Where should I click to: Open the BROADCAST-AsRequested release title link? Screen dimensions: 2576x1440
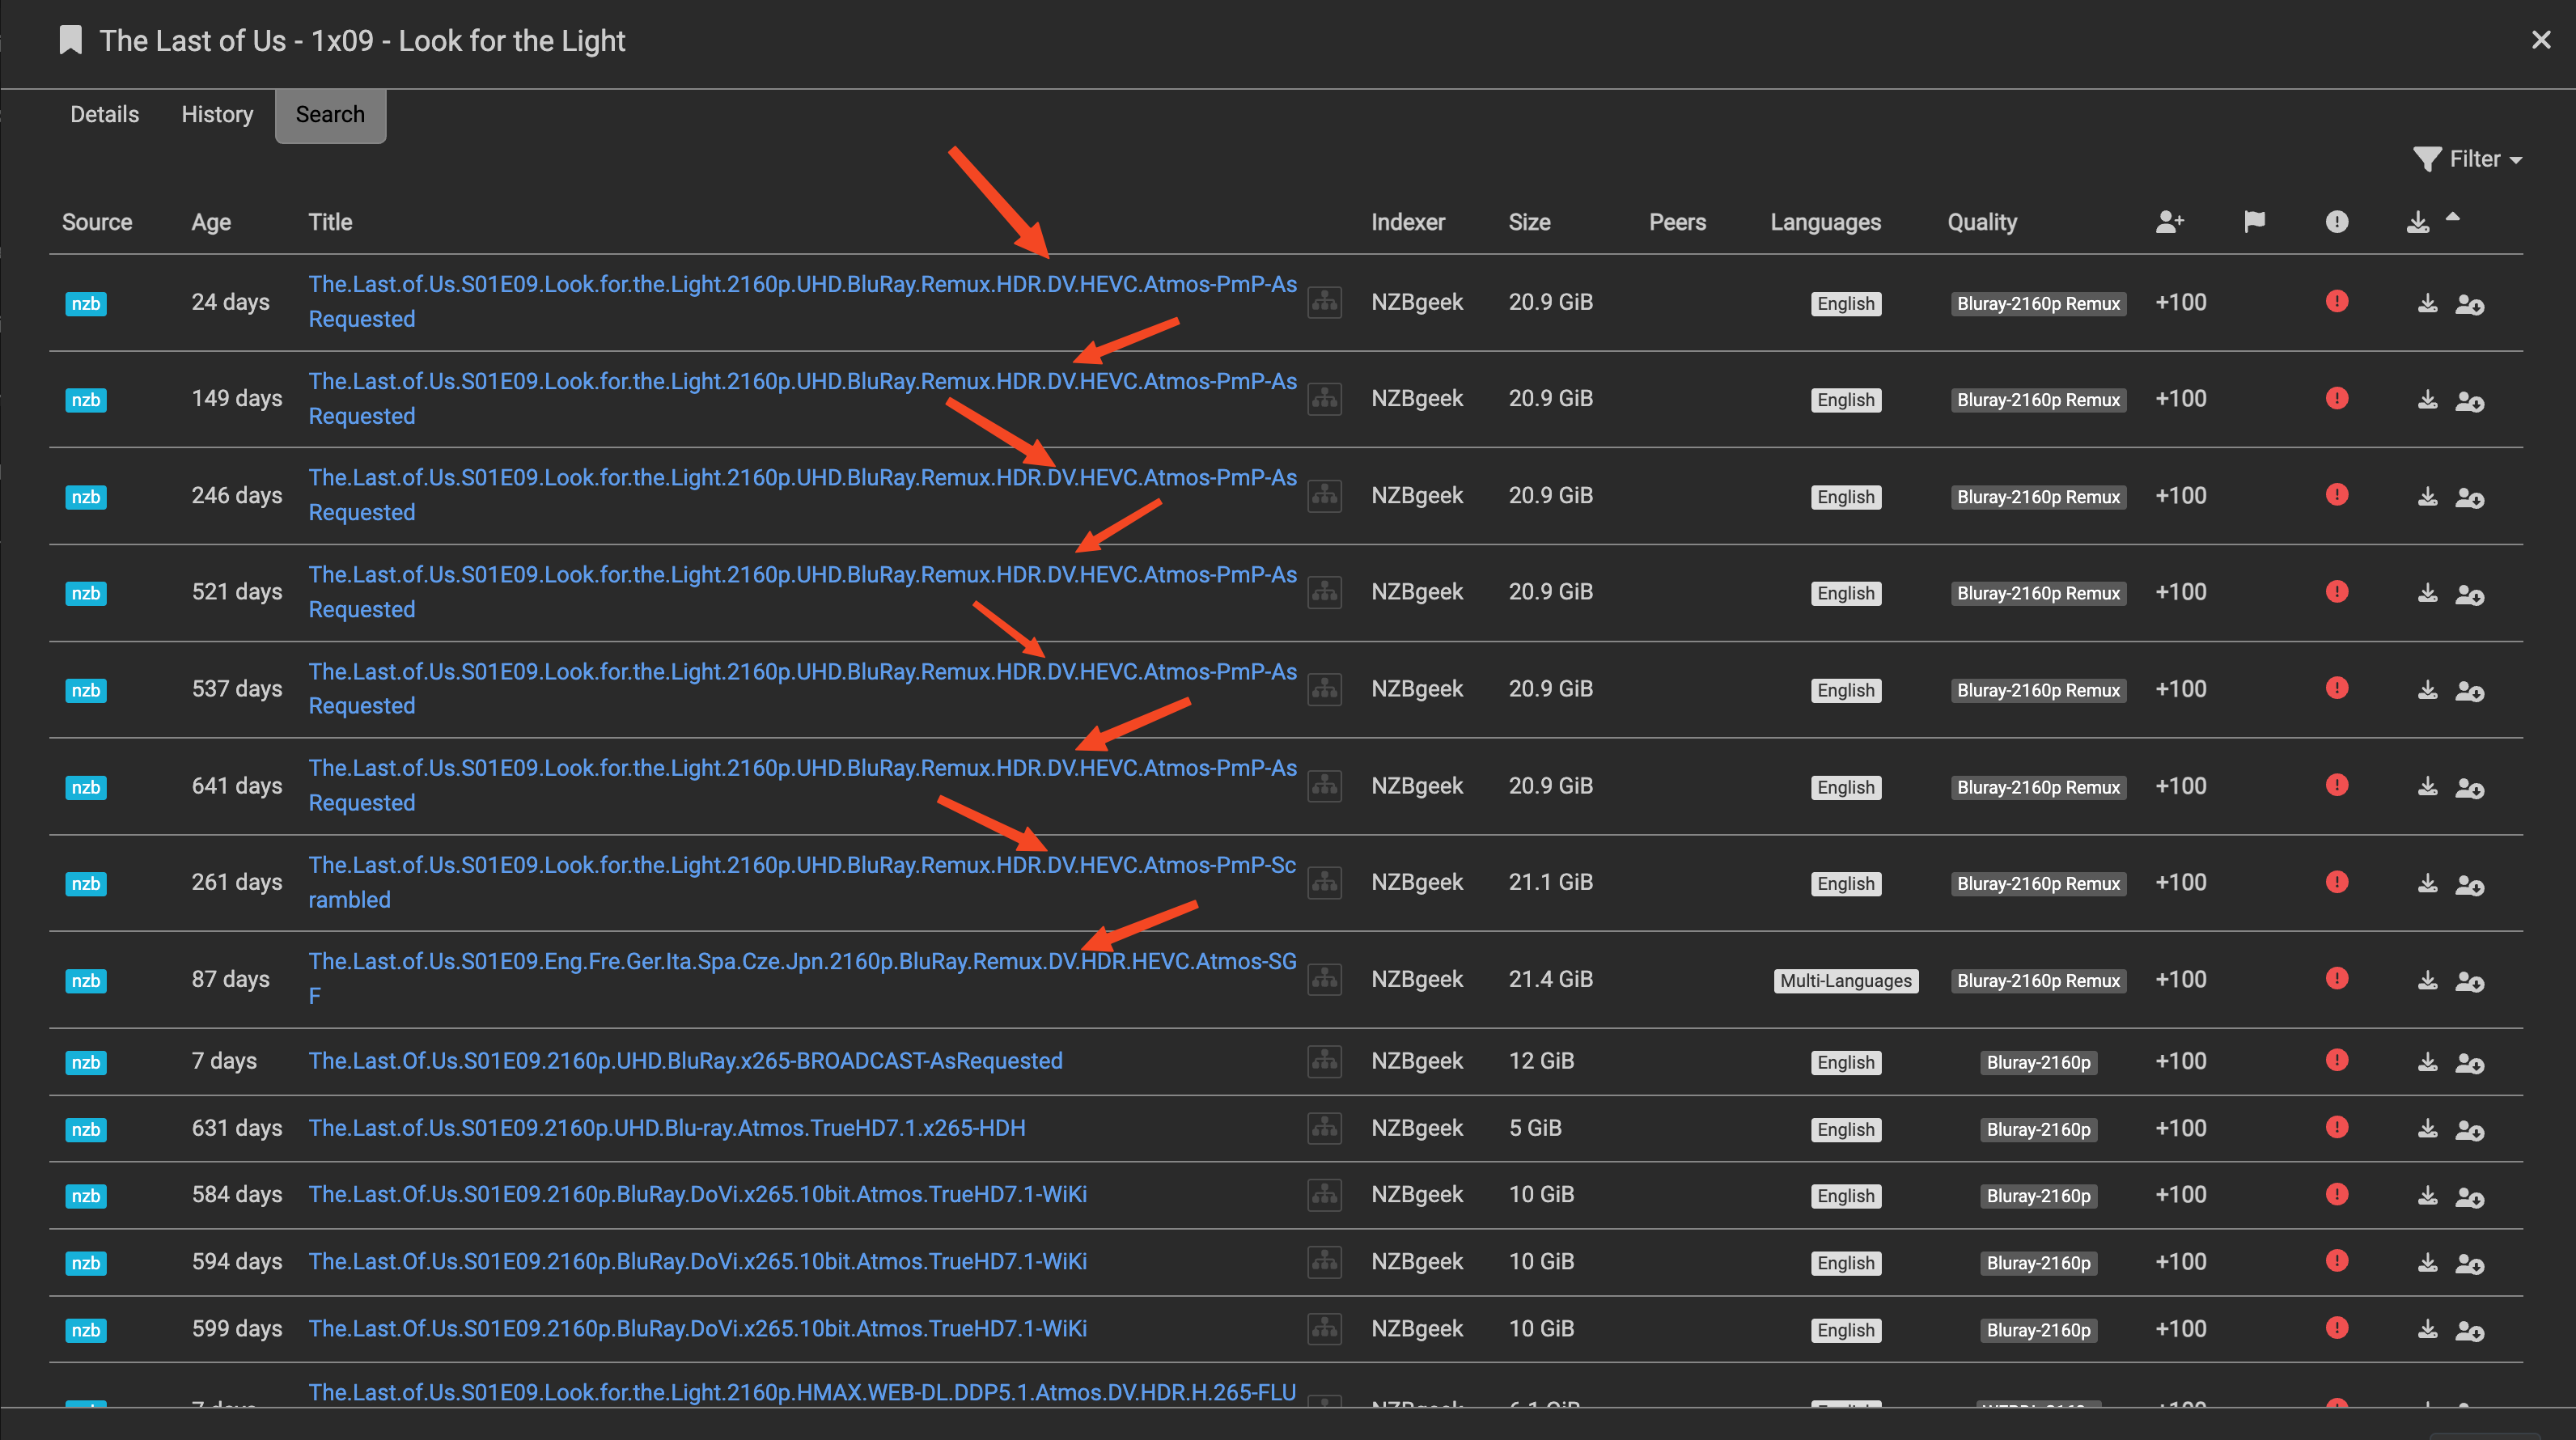click(x=685, y=1061)
